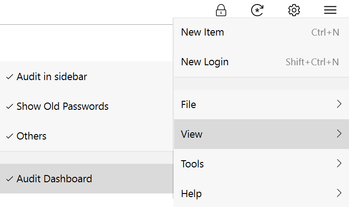This screenshot has width=349, height=207.
Task: Toggle the Audit Dashboard option
Action: tap(87, 179)
